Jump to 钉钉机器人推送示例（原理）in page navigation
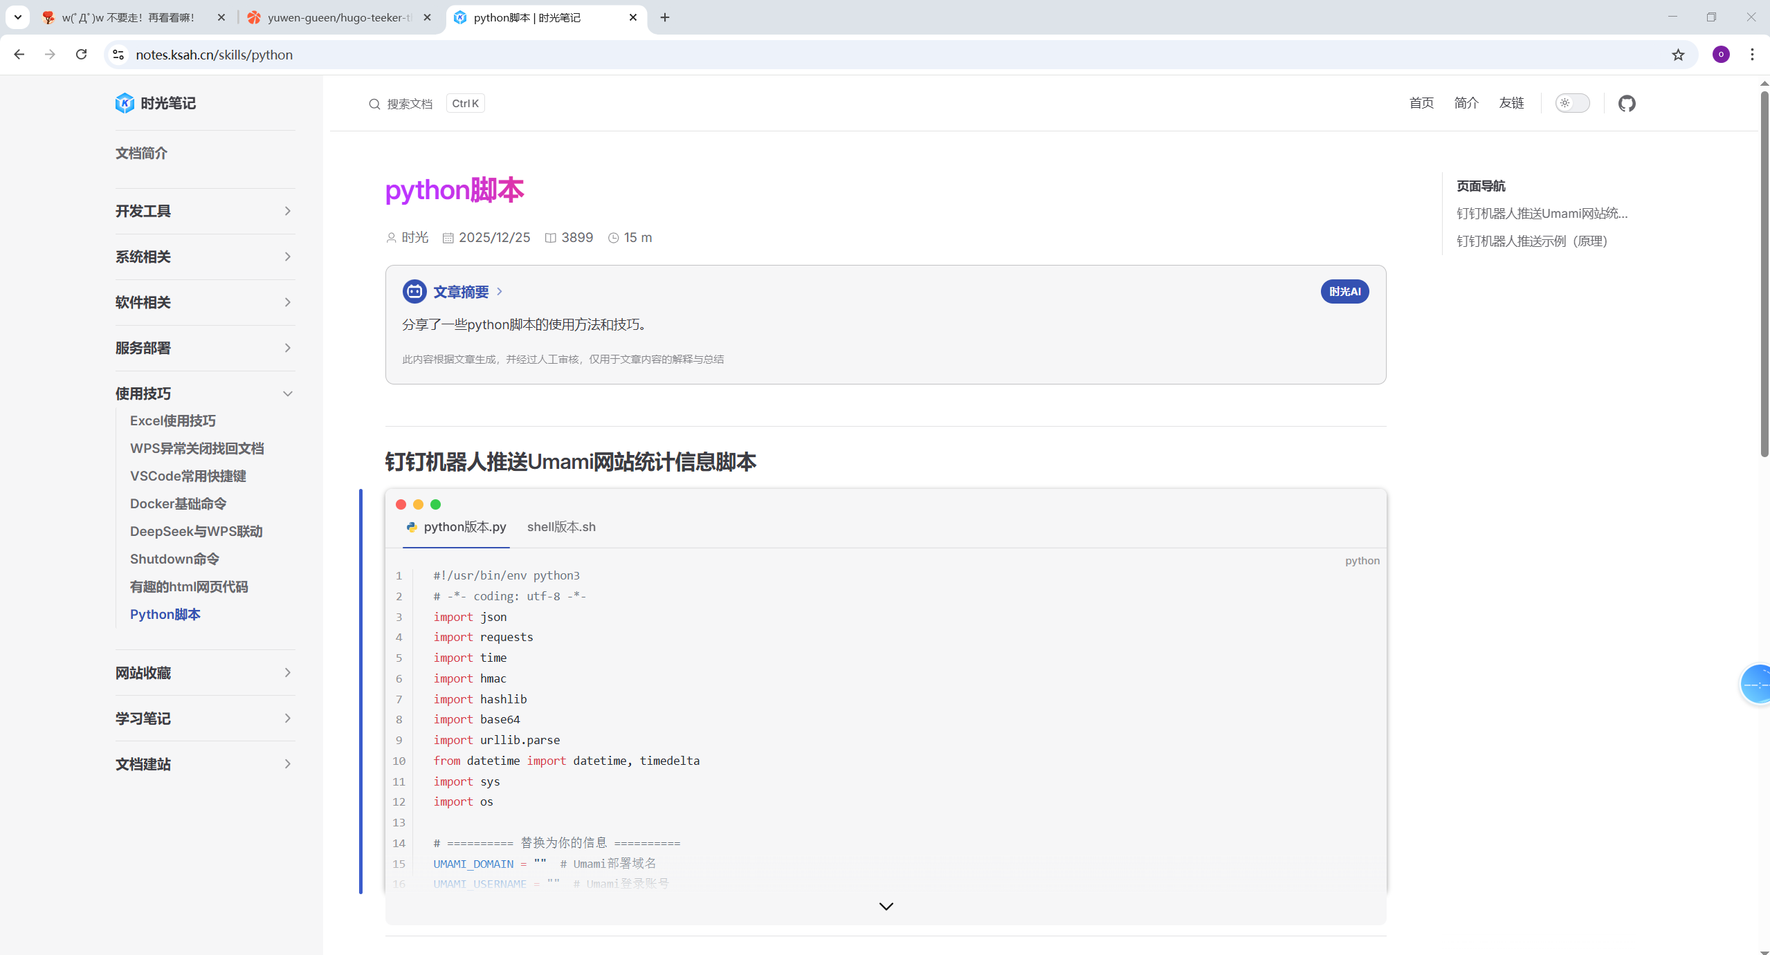The image size is (1770, 955). [1531, 241]
